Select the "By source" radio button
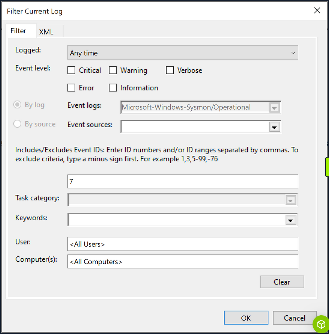Screen dimensions: 329x334 pyautogui.click(x=17, y=124)
